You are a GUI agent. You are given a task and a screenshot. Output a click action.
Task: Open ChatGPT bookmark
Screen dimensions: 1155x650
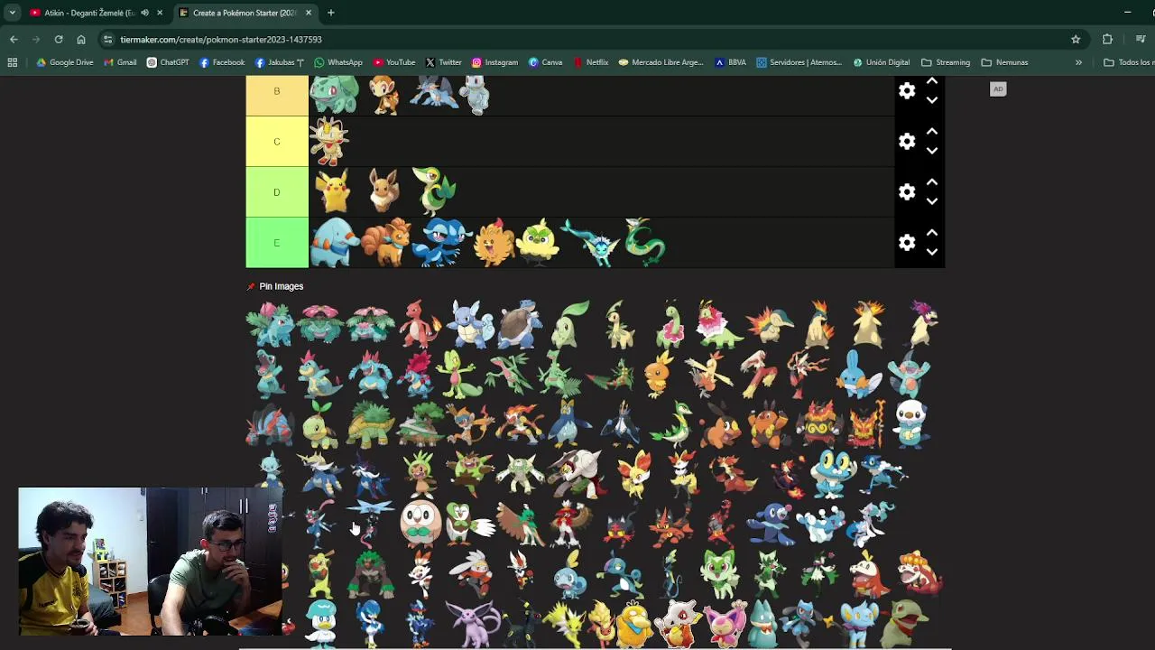(168, 62)
